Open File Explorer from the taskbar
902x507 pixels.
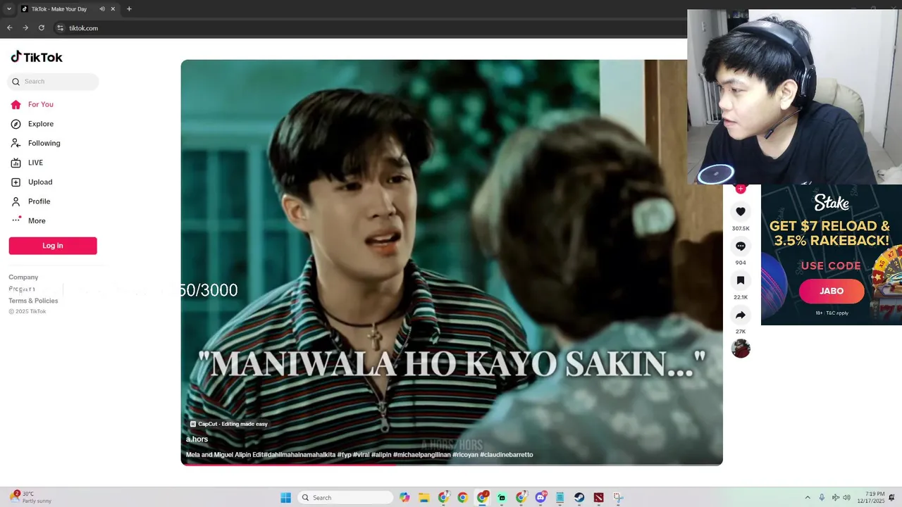tap(424, 498)
